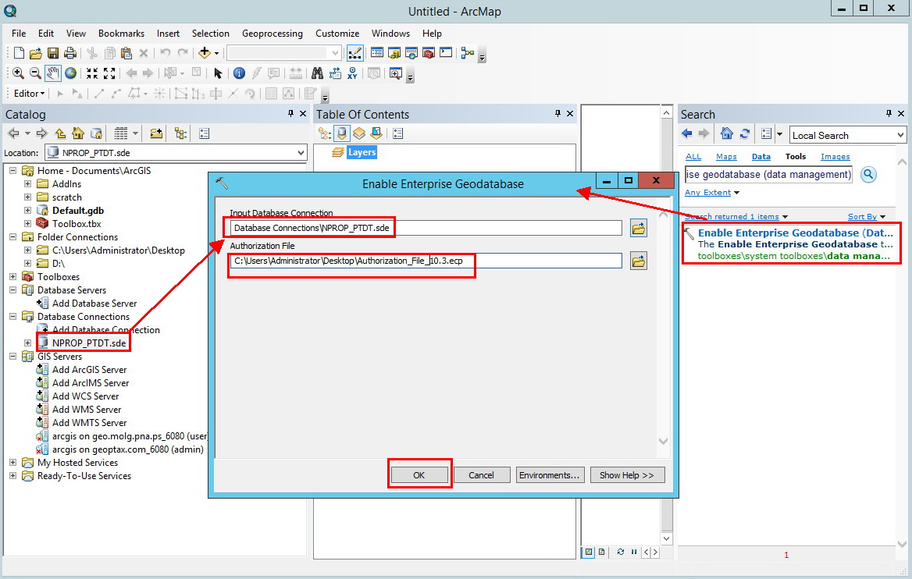Browse for Input Database Connection folder icon
Viewport: 912px width, 579px height.
tap(639, 228)
